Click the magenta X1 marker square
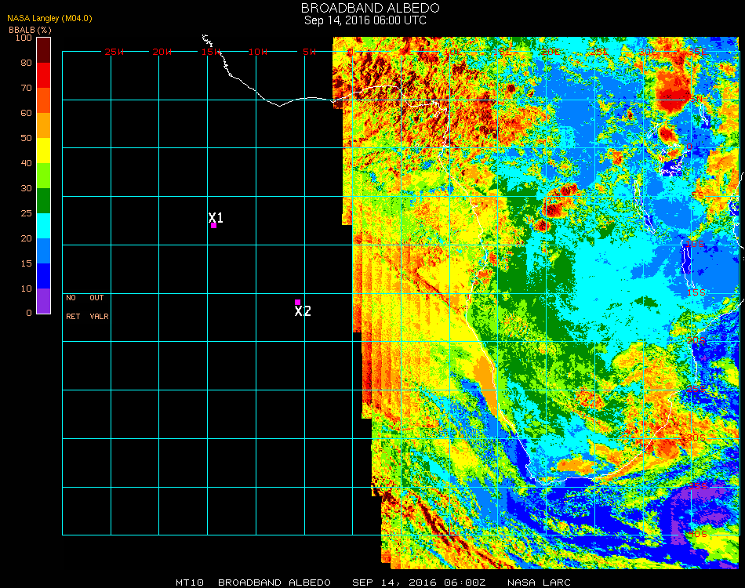Screen dimensions: 745x588 (213, 226)
